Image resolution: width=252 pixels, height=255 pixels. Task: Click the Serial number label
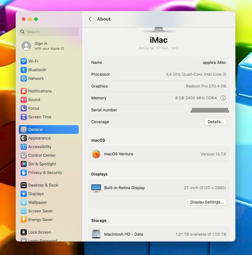point(104,110)
